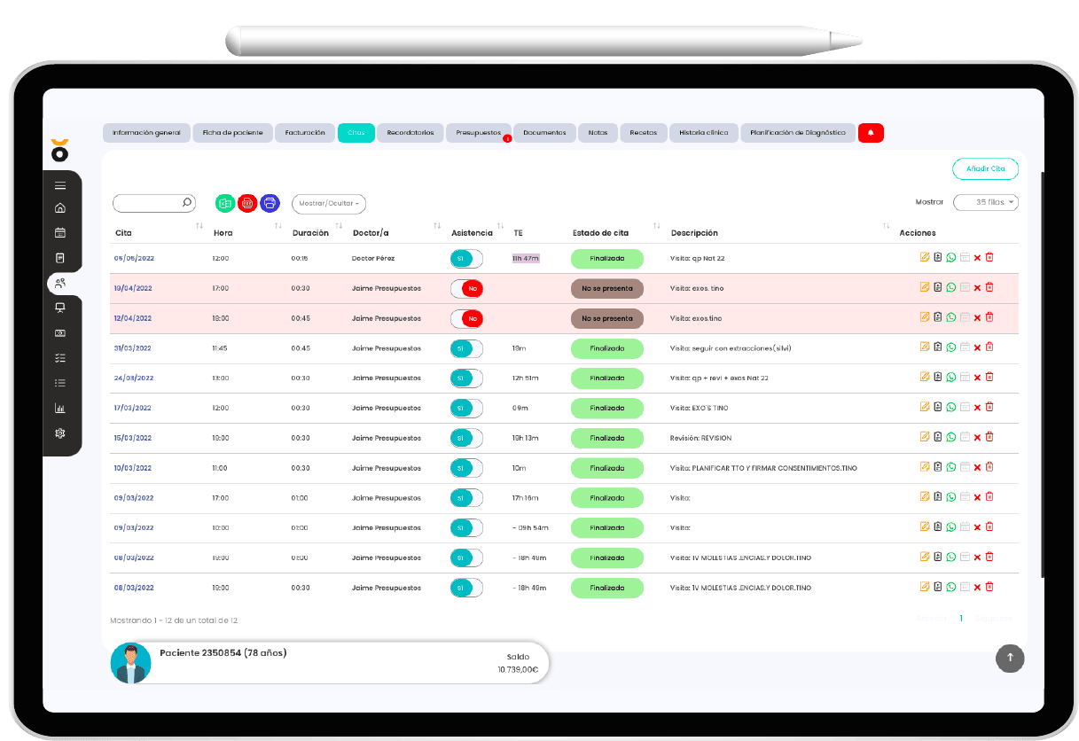Click the red PDF export icon

click(247, 203)
